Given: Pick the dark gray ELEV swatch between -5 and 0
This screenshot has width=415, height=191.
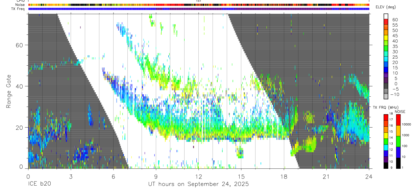Looking at the screenshot, I should click(386, 86).
